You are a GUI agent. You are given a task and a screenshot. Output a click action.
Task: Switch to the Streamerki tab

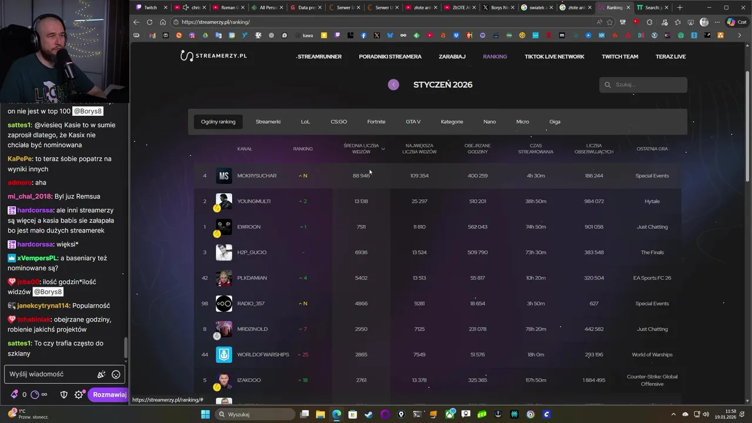click(x=268, y=122)
